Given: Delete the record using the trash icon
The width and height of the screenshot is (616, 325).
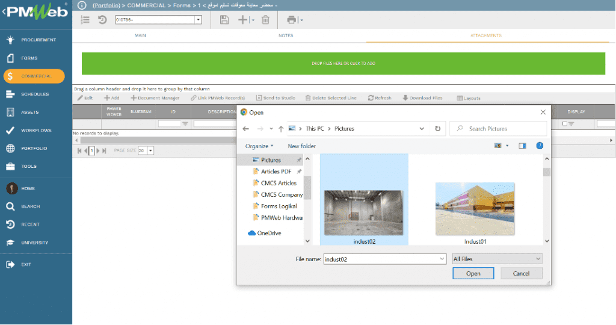Looking at the screenshot, I should tap(265, 20).
